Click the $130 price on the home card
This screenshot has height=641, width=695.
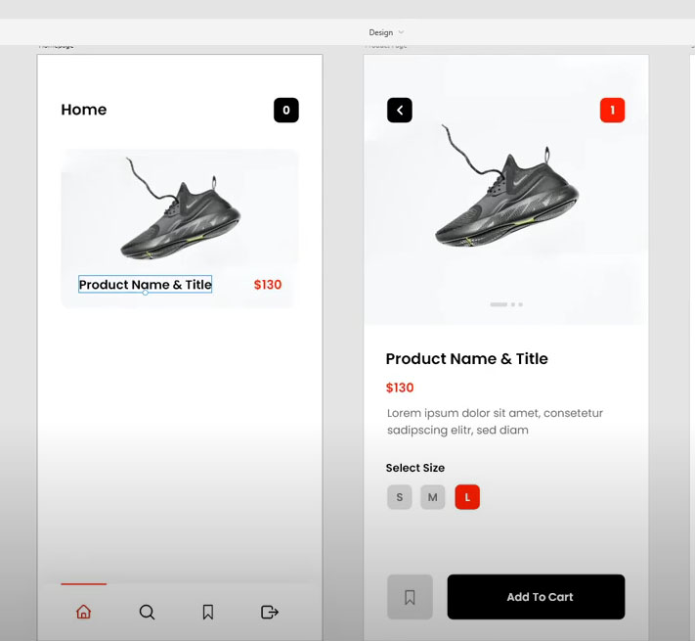[268, 285]
